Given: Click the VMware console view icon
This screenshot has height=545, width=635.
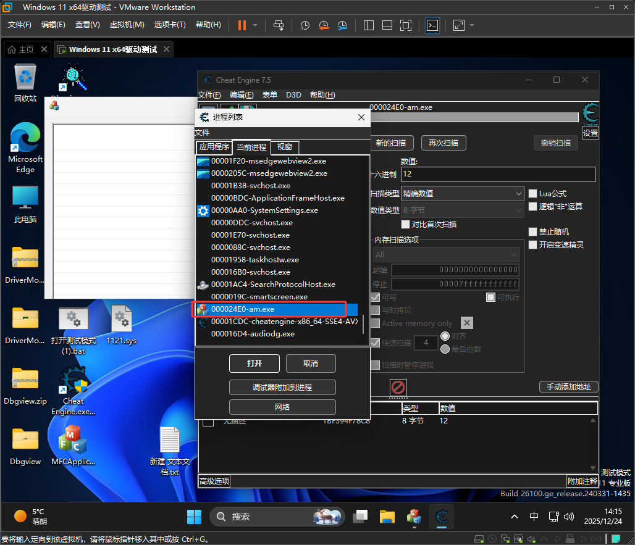Looking at the screenshot, I should click(432, 25).
